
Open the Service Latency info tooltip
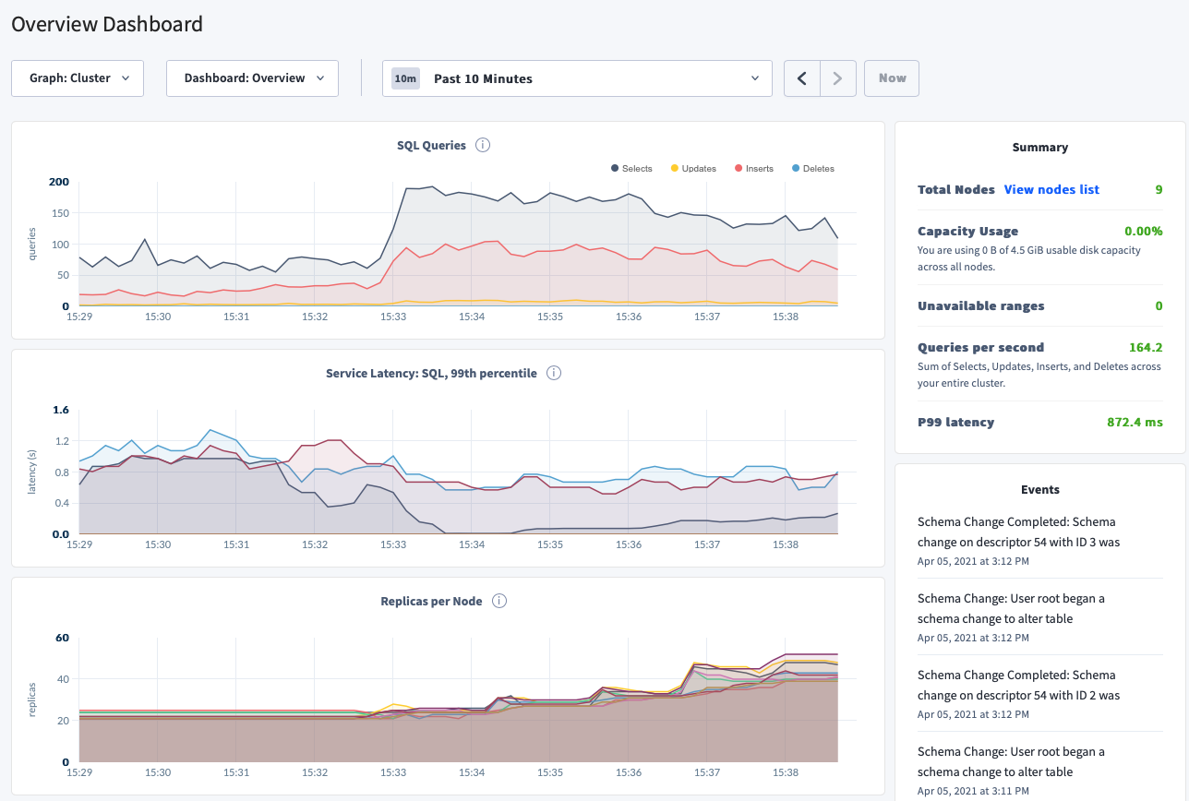pyautogui.click(x=554, y=373)
